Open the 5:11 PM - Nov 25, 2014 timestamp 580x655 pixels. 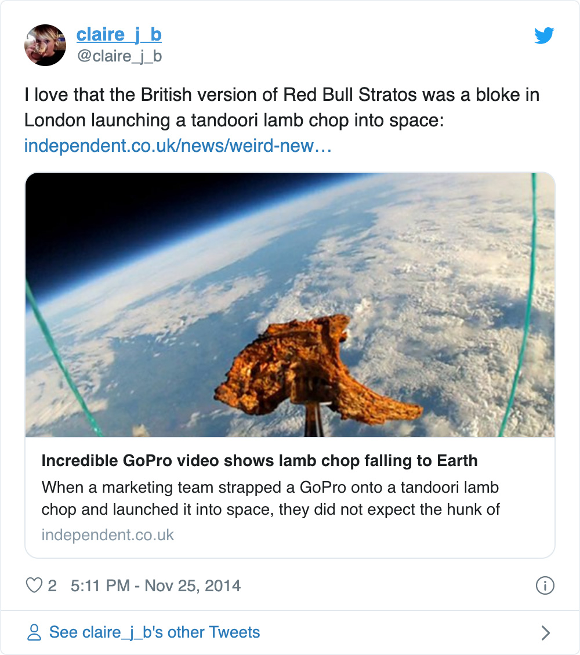tap(155, 585)
